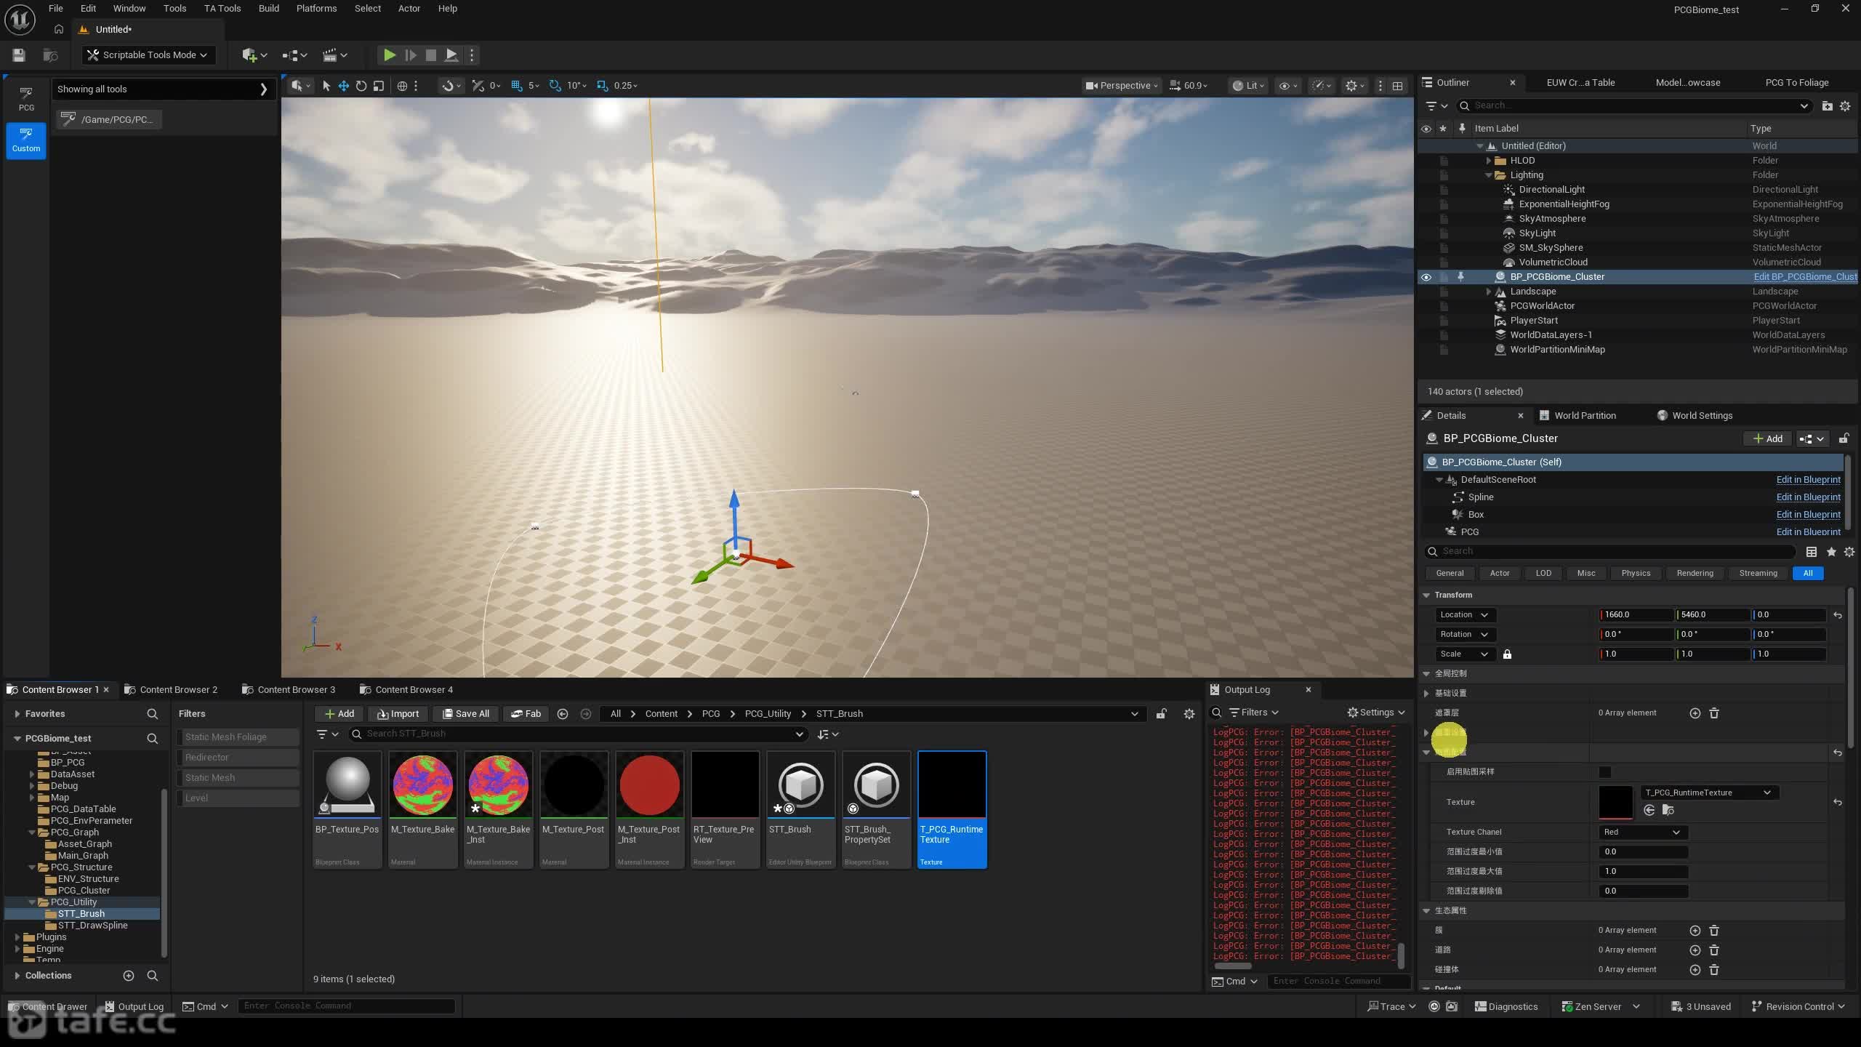The image size is (1861, 1047).
Task: Select the STT_DrawSpline folder in the tree
Action: pyautogui.click(x=92, y=926)
